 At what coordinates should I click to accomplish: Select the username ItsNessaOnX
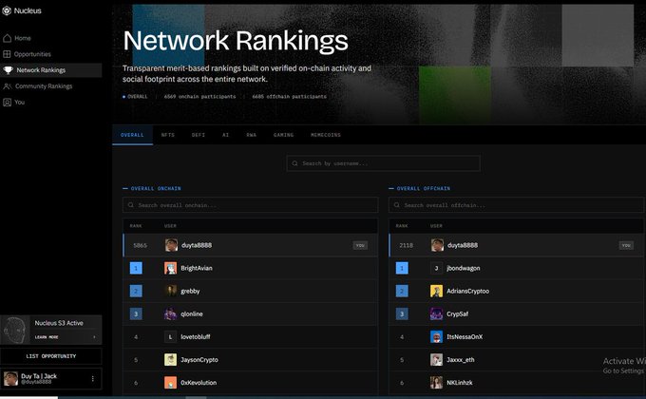[465, 336]
